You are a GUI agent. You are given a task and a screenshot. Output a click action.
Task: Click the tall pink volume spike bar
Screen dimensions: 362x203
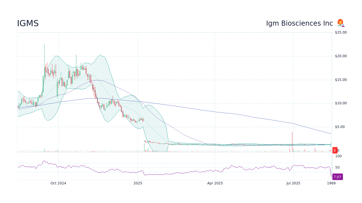pos(292,140)
